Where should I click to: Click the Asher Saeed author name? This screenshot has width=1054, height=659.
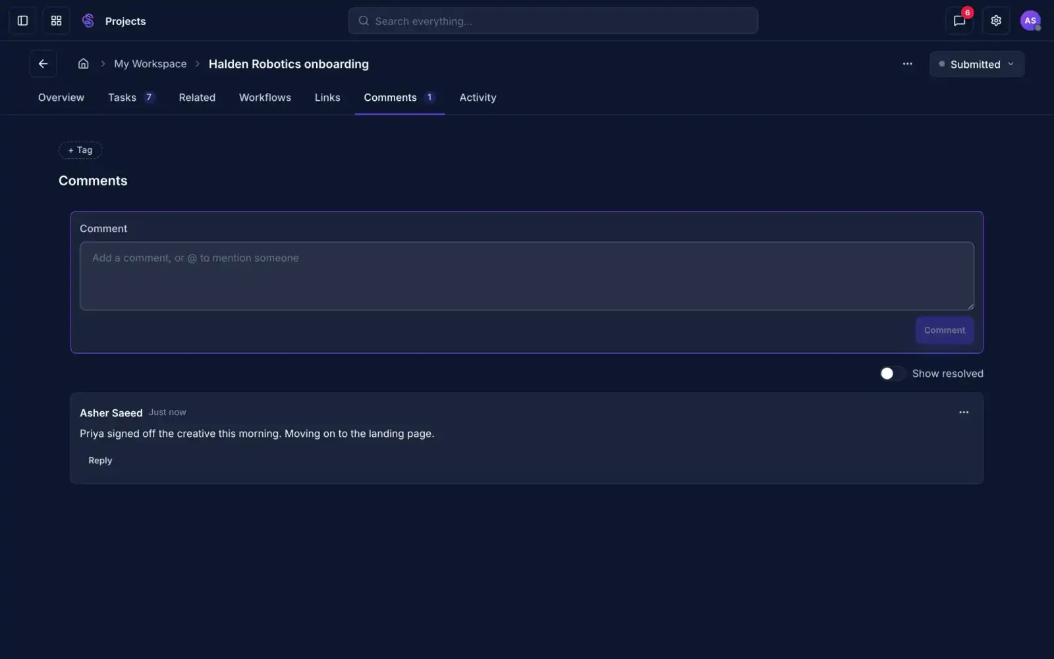click(111, 413)
